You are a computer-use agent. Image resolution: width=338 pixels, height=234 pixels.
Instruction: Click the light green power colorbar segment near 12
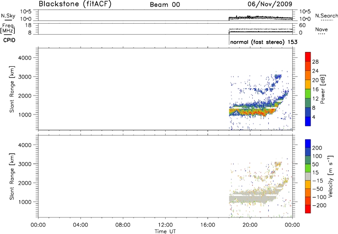pos(308,93)
